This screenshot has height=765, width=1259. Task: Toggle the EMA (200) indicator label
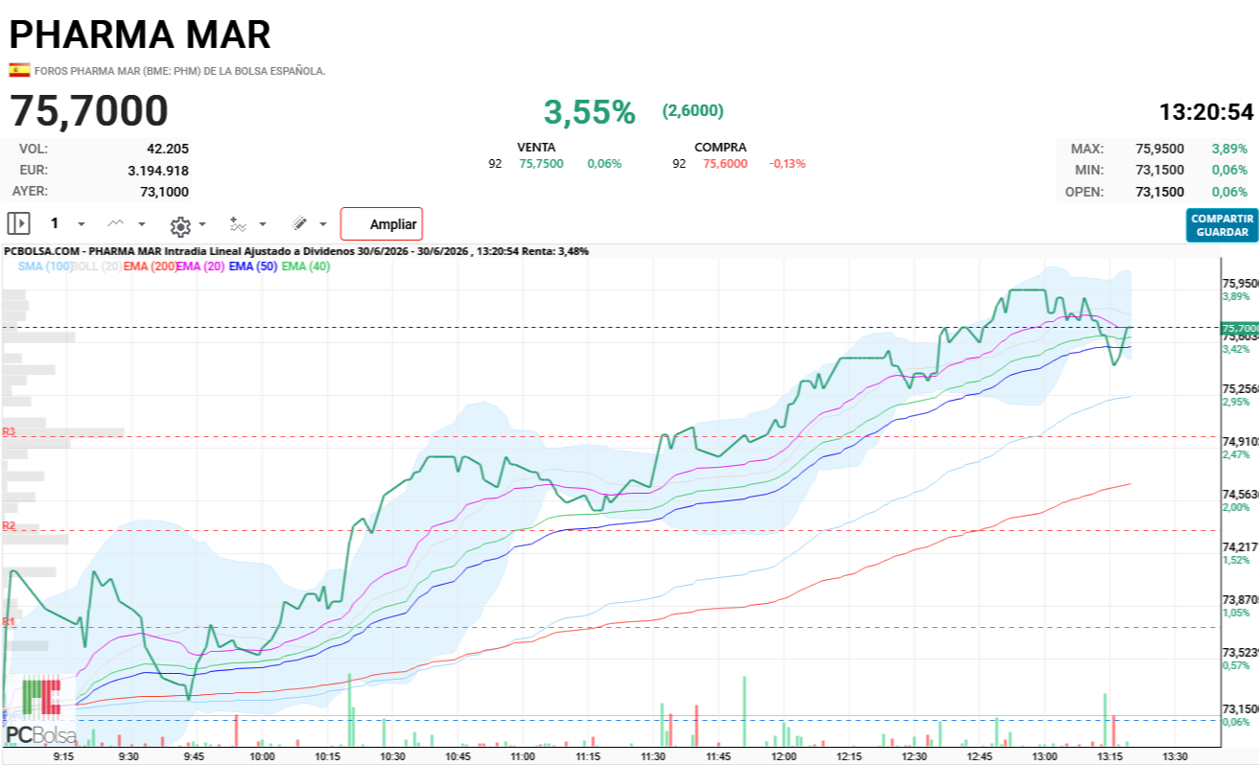[150, 267]
